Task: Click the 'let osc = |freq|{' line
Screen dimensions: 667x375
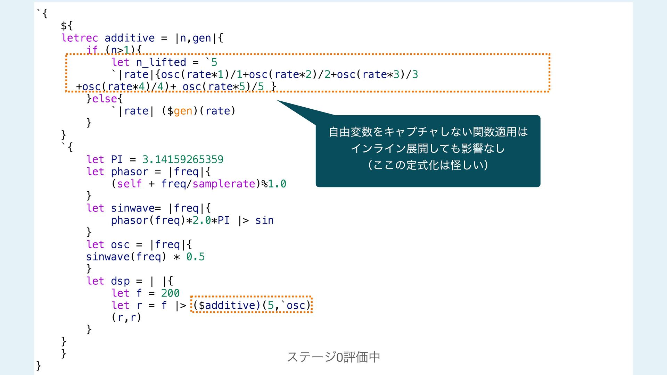Action: click(139, 244)
